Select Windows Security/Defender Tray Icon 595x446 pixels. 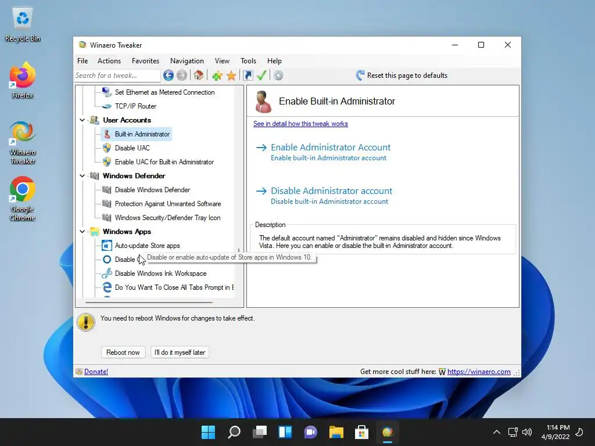click(x=167, y=218)
